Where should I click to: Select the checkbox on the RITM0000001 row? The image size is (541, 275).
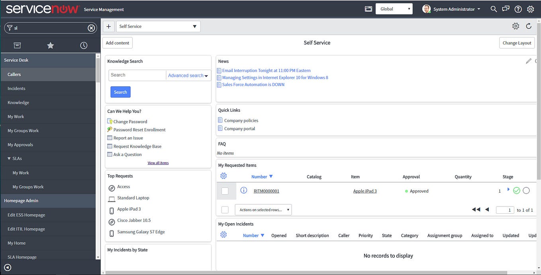pos(225,190)
